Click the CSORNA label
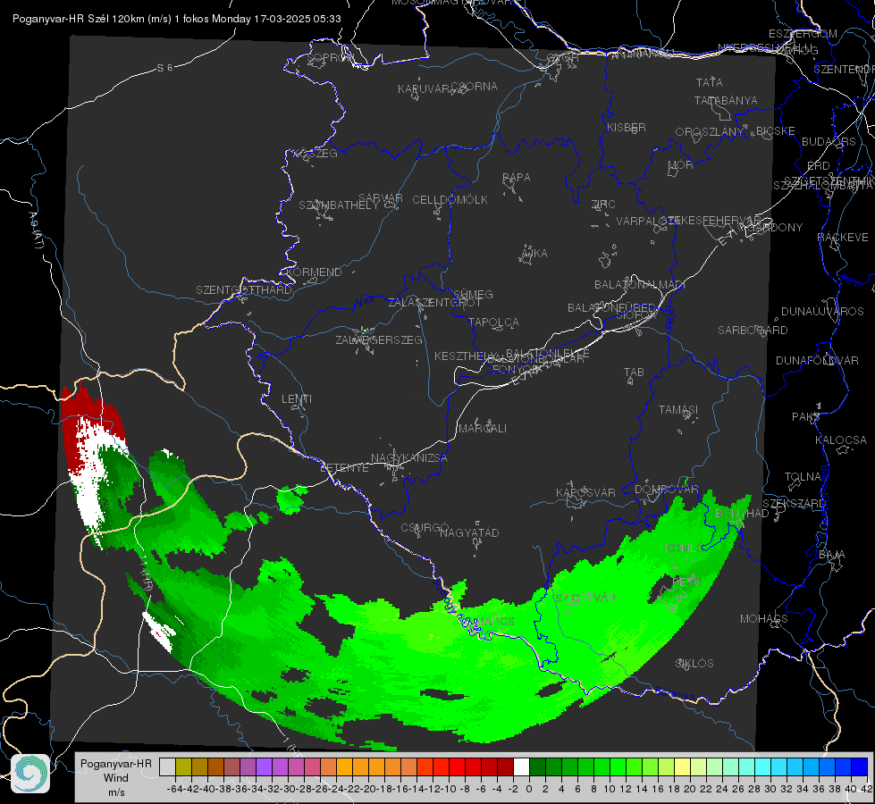The image size is (875, 804). tap(475, 87)
